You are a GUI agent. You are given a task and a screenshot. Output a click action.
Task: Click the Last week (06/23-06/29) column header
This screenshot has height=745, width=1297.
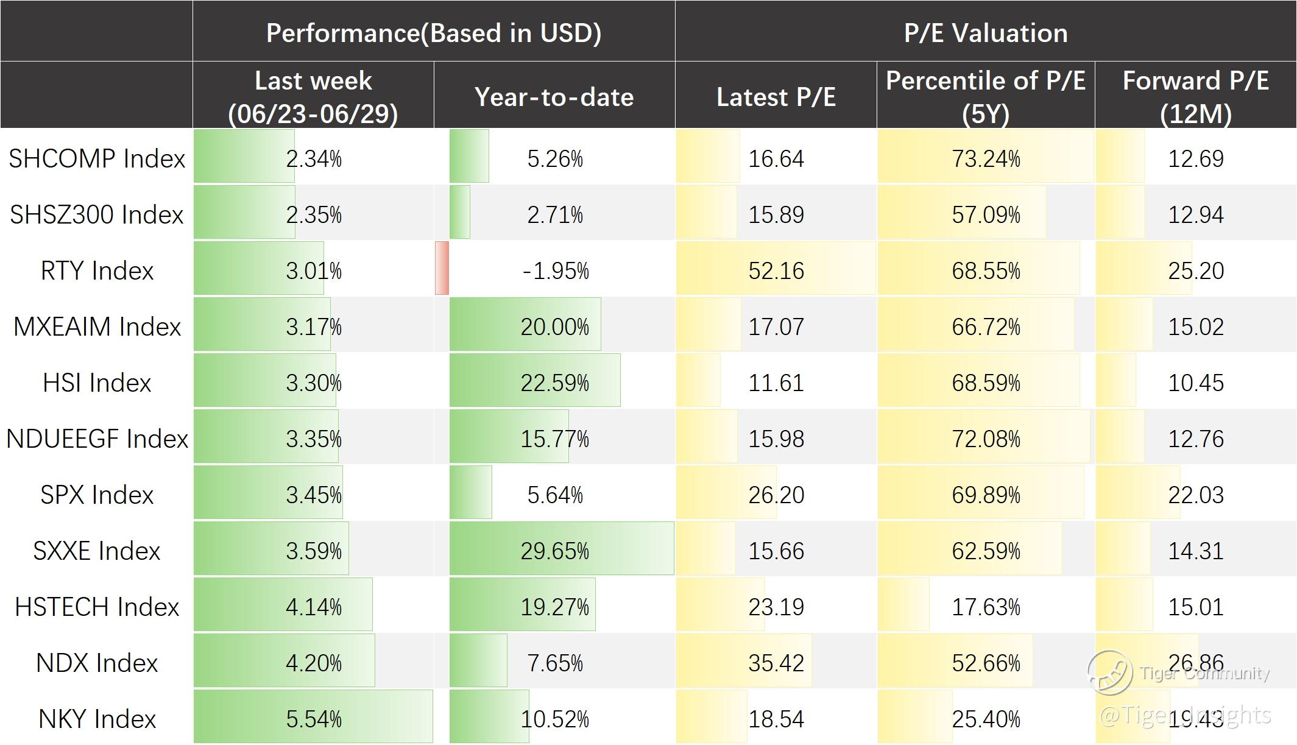click(313, 96)
